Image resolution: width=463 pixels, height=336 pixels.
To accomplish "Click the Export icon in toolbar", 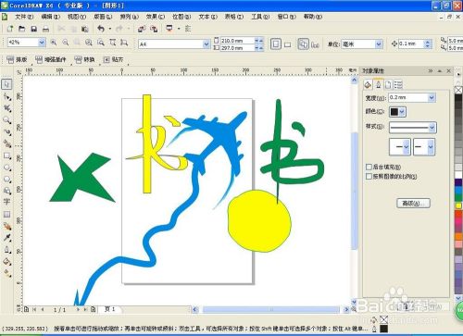I will pyautogui.click(x=154, y=29).
